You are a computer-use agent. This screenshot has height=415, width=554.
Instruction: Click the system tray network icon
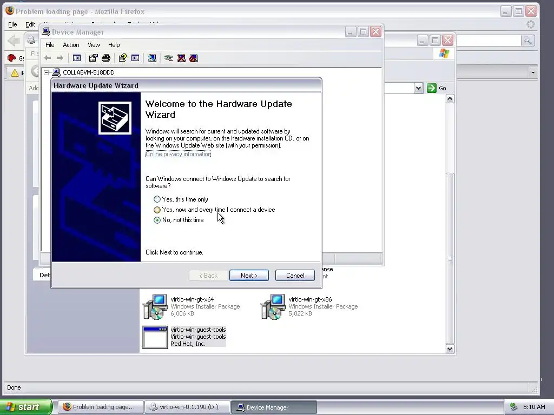click(x=513, y=407)
